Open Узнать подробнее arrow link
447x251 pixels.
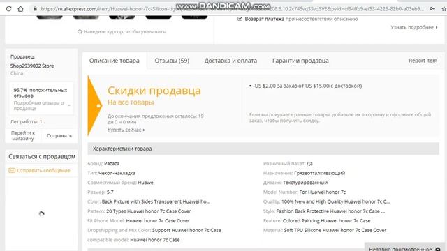(414, 27)
